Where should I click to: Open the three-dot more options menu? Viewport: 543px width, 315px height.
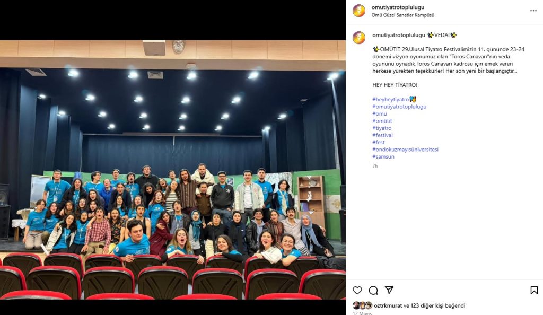[533, 11]
